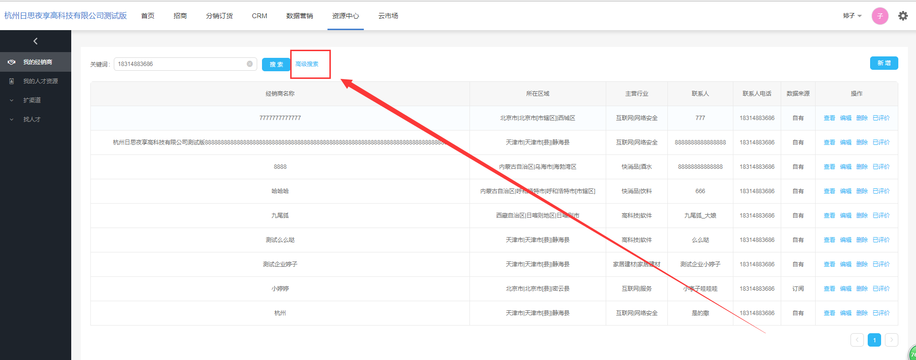Open the pink user avatar

pyautogui.click(x=880, y=16)
